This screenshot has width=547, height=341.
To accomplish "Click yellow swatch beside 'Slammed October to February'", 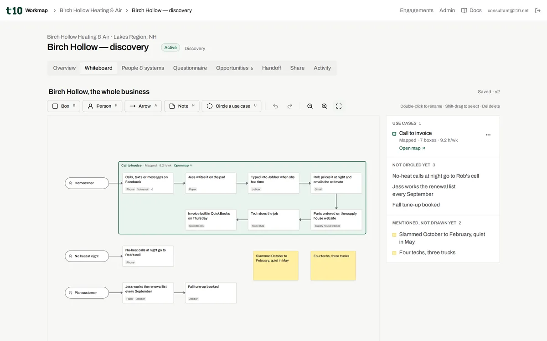I will tap(394, 235).
